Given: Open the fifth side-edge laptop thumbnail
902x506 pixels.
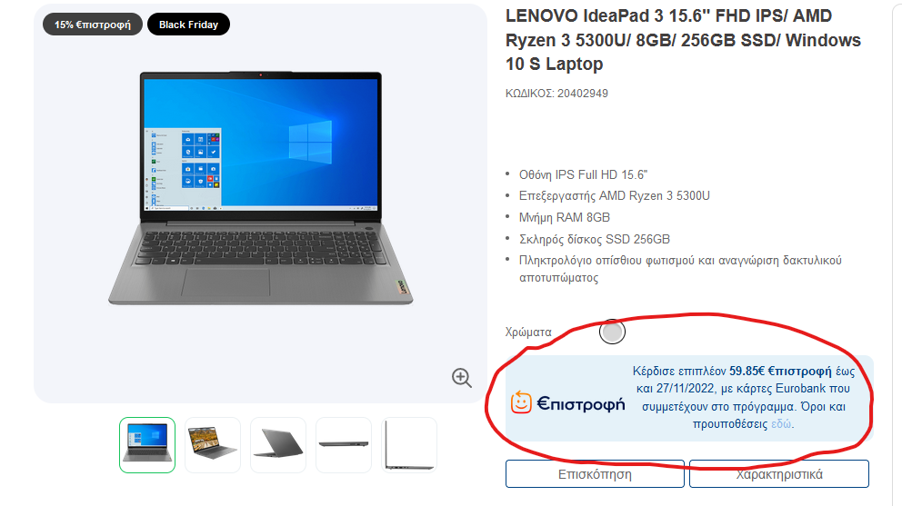Looking at the screenshot, I should (x=409, y=445).
